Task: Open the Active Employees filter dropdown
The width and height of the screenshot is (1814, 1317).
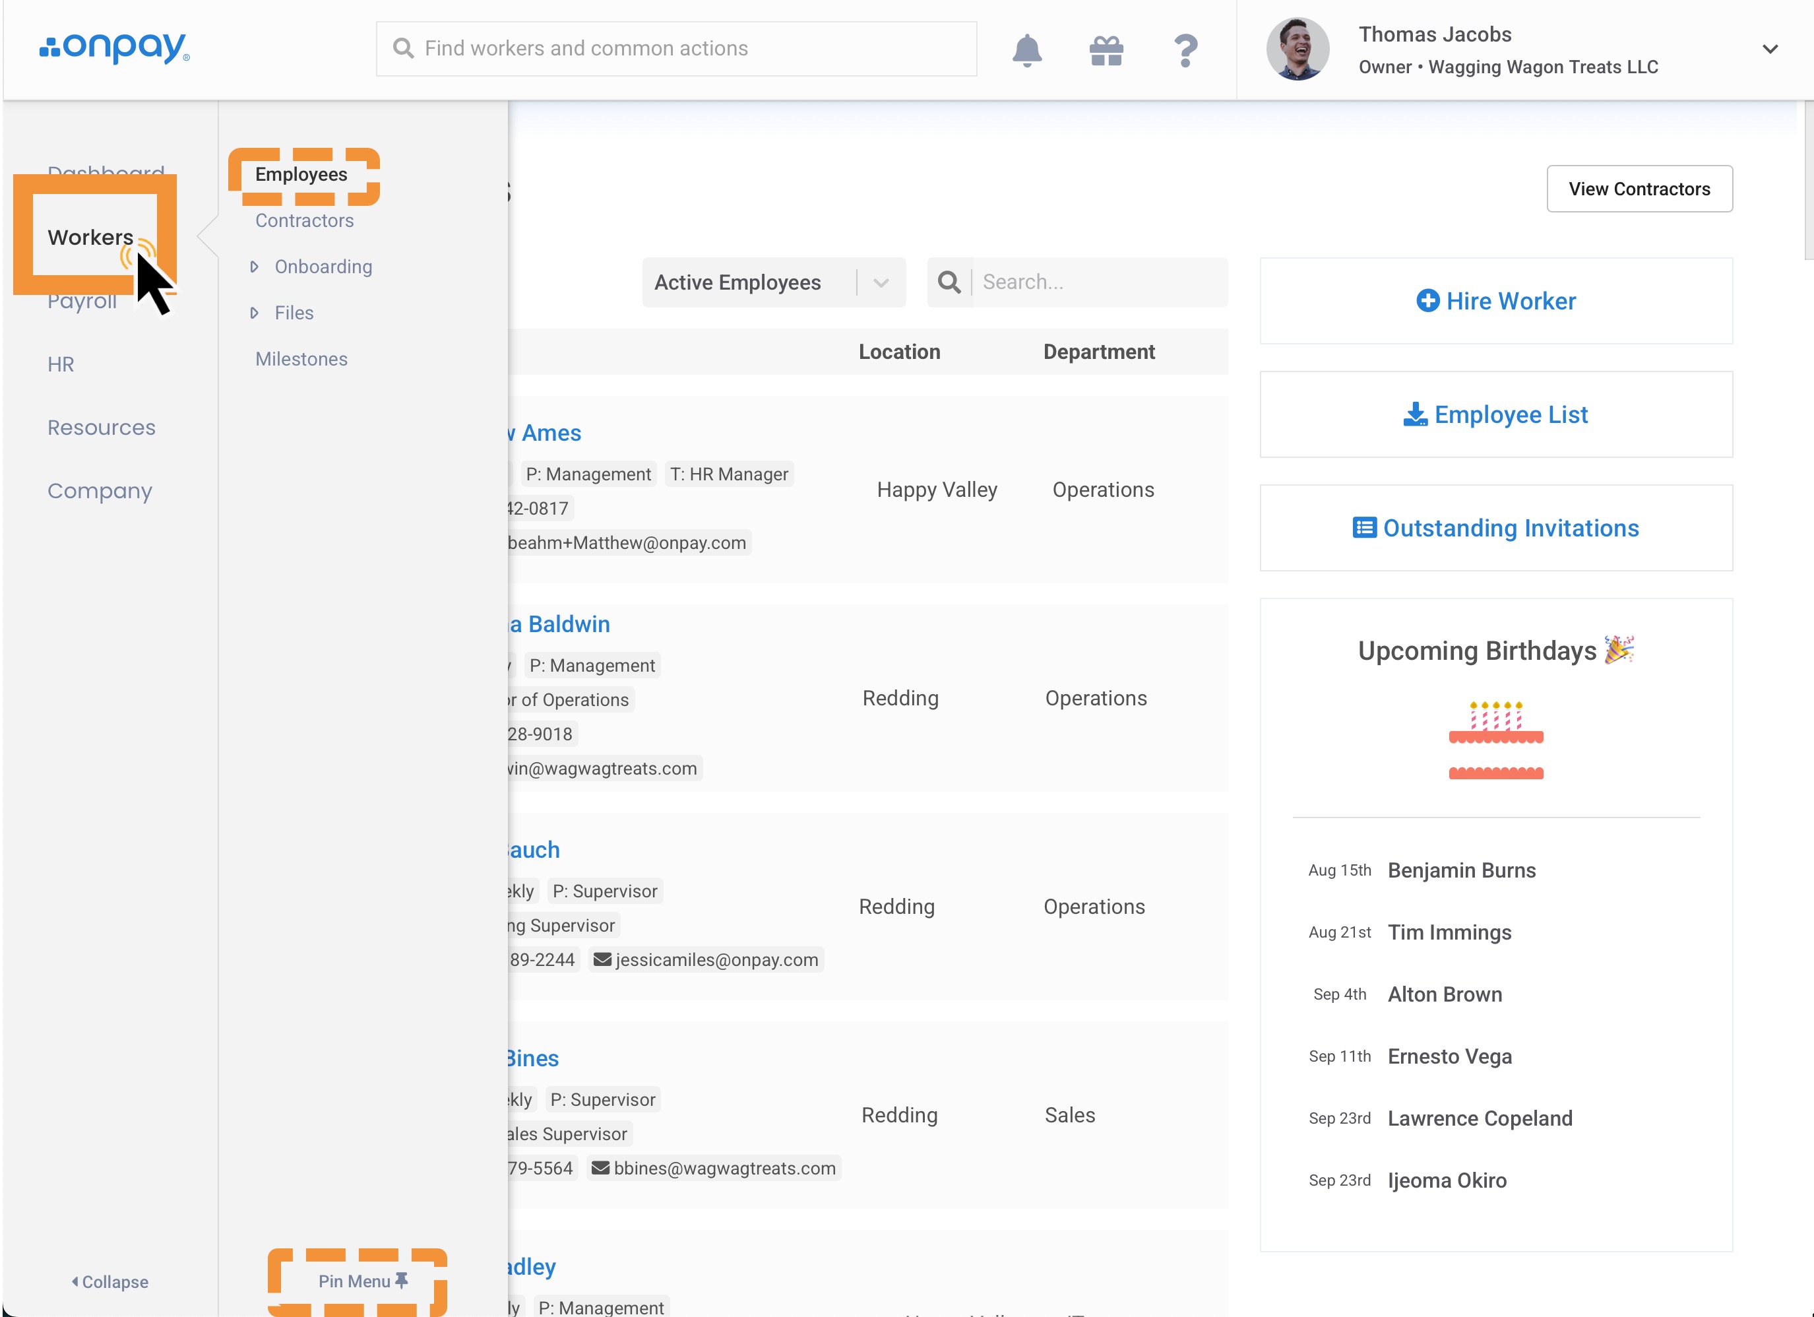Action: coord(772,282)
